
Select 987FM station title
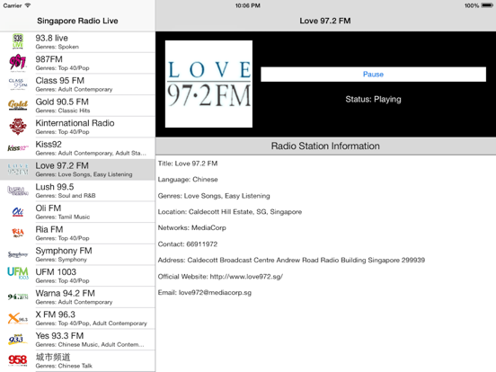click(49, 59)
